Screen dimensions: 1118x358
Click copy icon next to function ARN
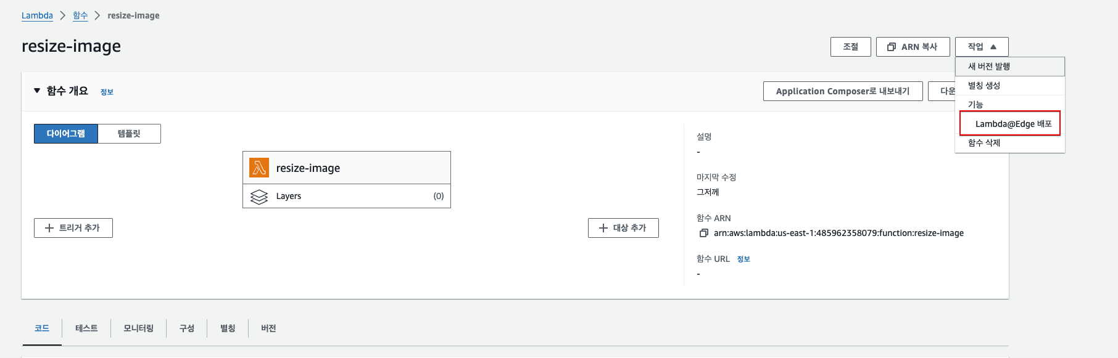coord(703,233)
